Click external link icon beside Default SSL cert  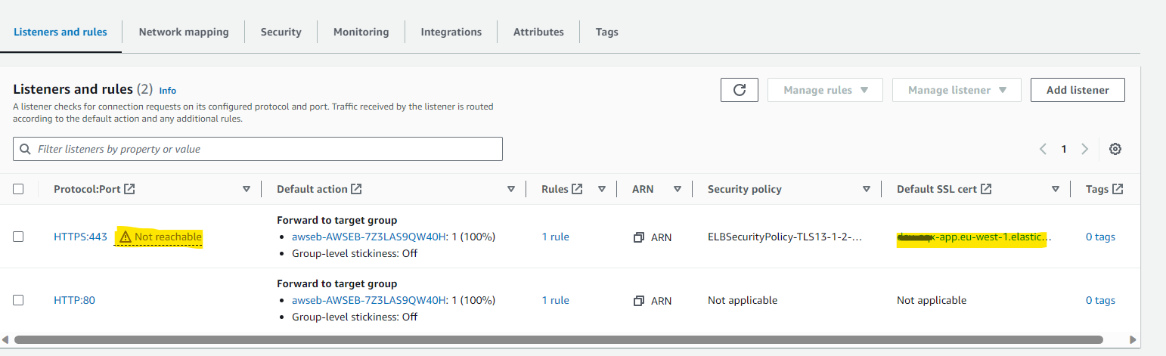point(986,189)
